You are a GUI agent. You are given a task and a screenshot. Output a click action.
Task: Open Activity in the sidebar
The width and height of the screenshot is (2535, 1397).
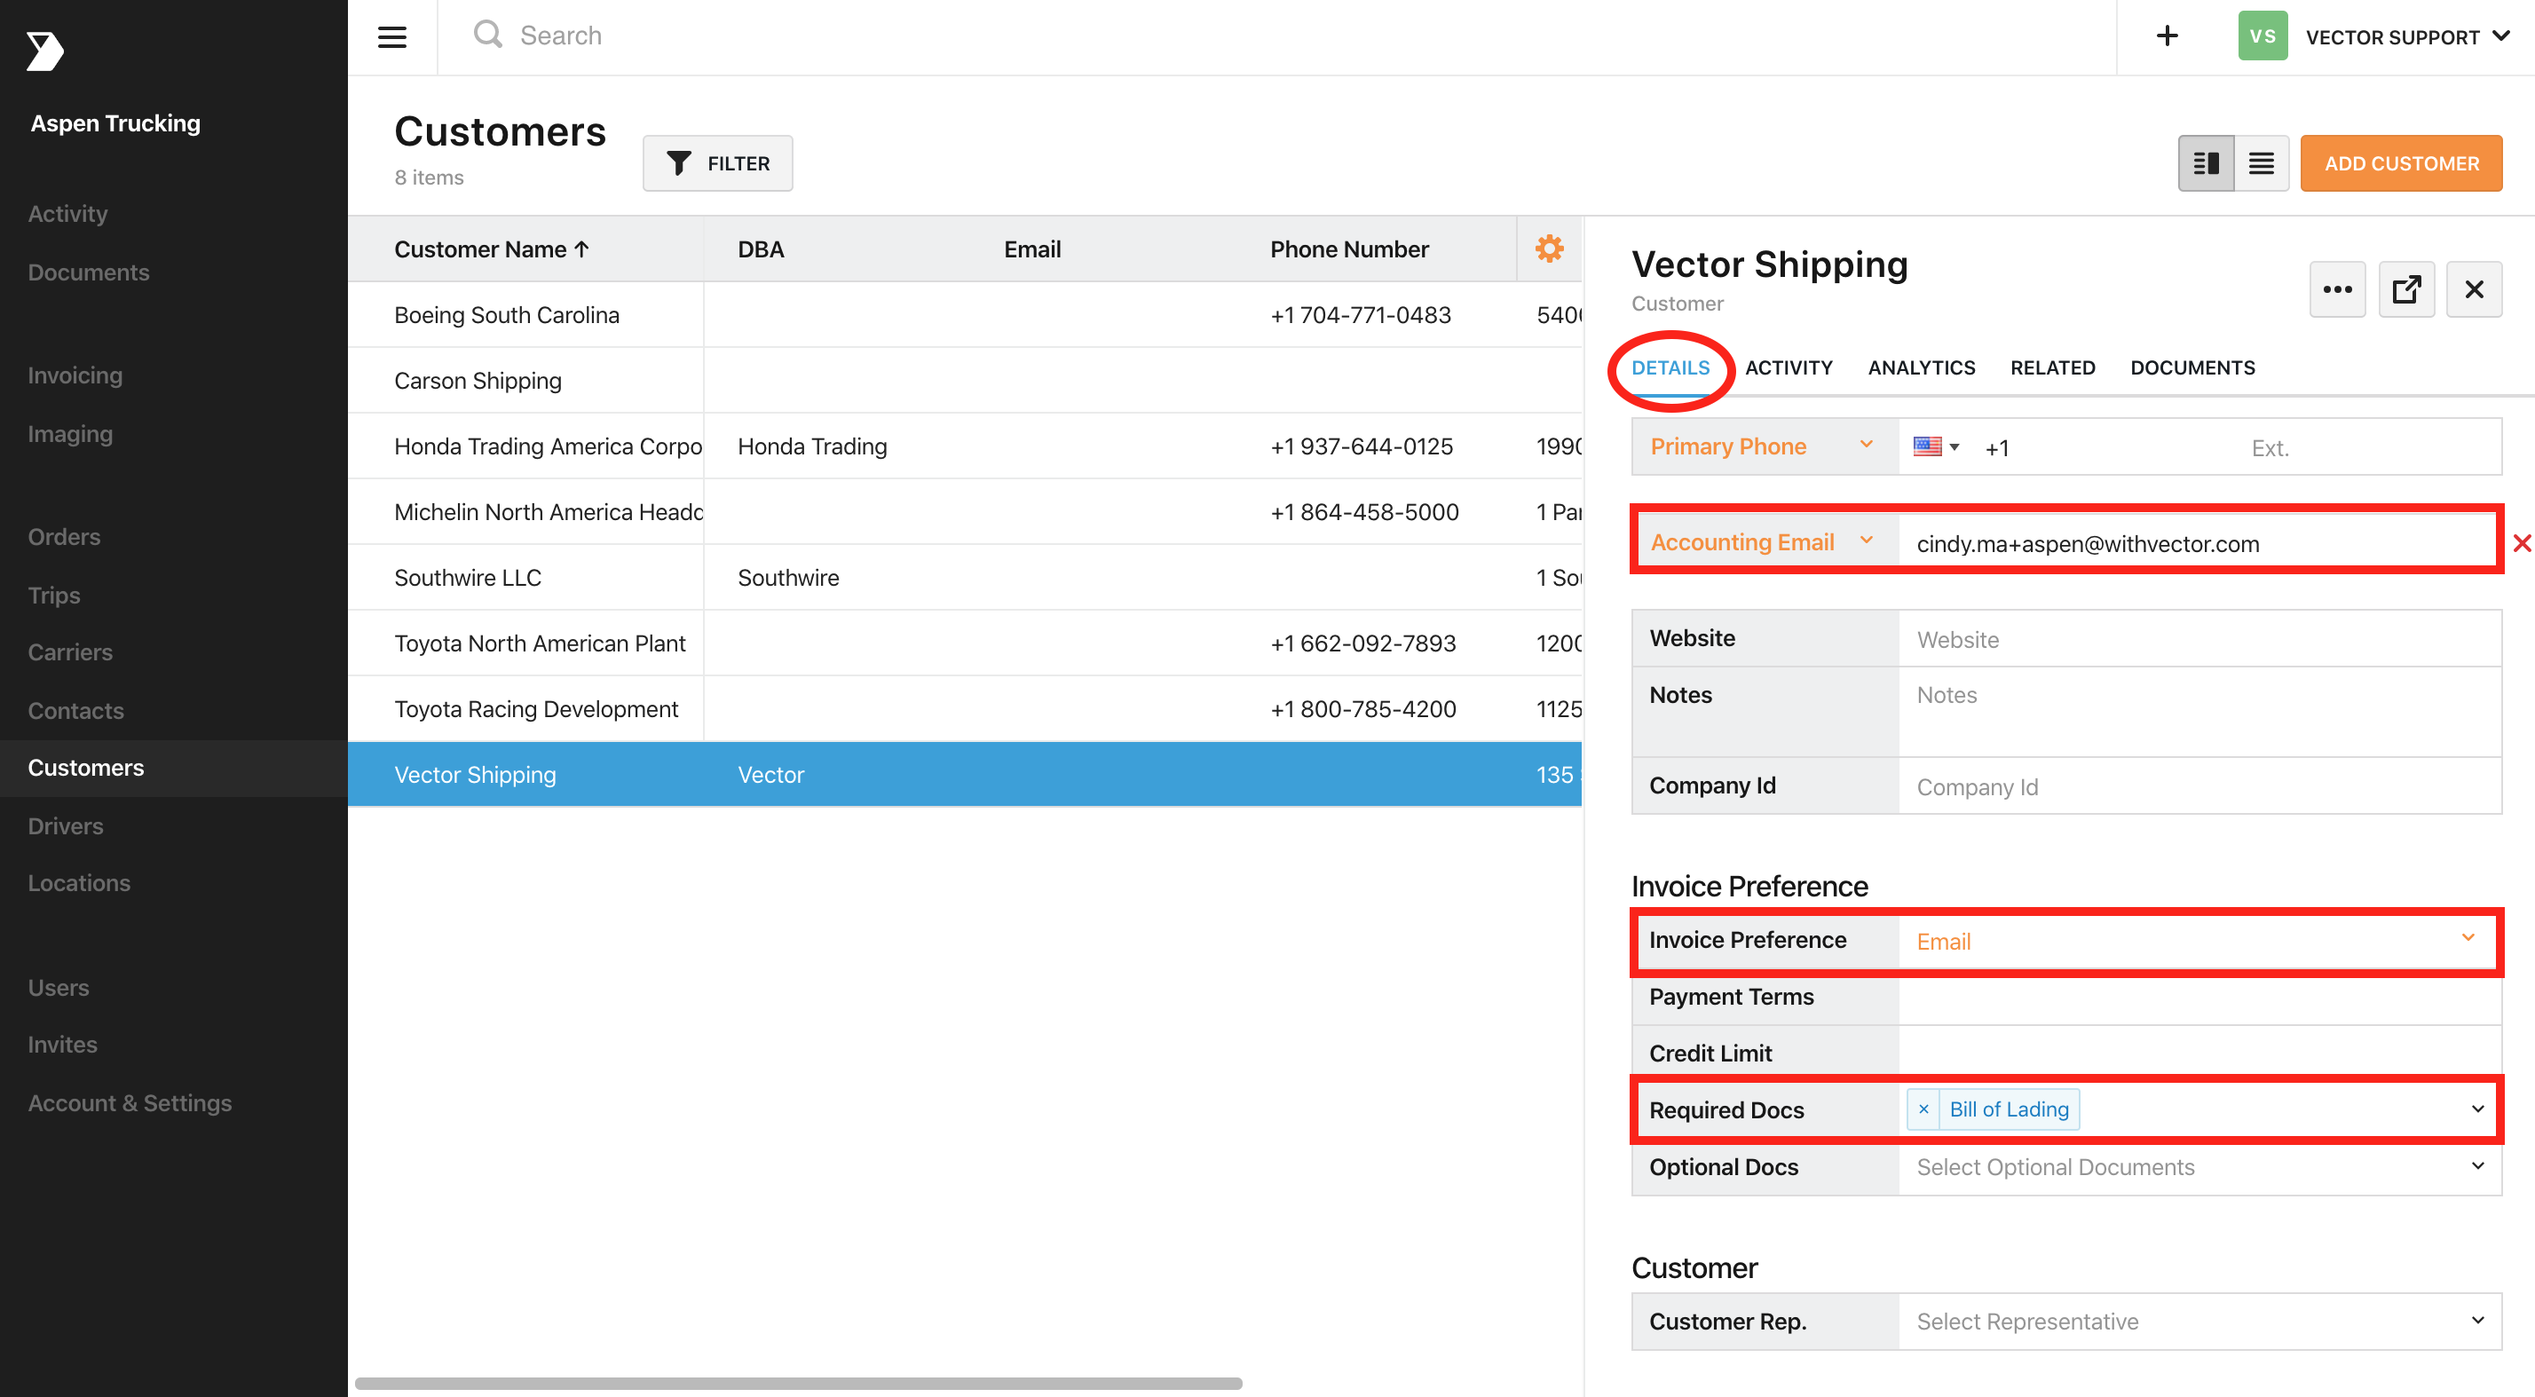pos(67,214)
